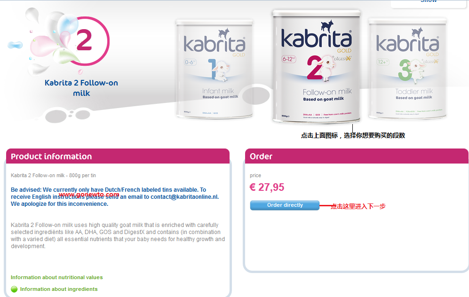The width and height of the screenshot is (469, 297).
Task: Click the grey oval bubble beside infant tin
Action: (x=256, y=95)
